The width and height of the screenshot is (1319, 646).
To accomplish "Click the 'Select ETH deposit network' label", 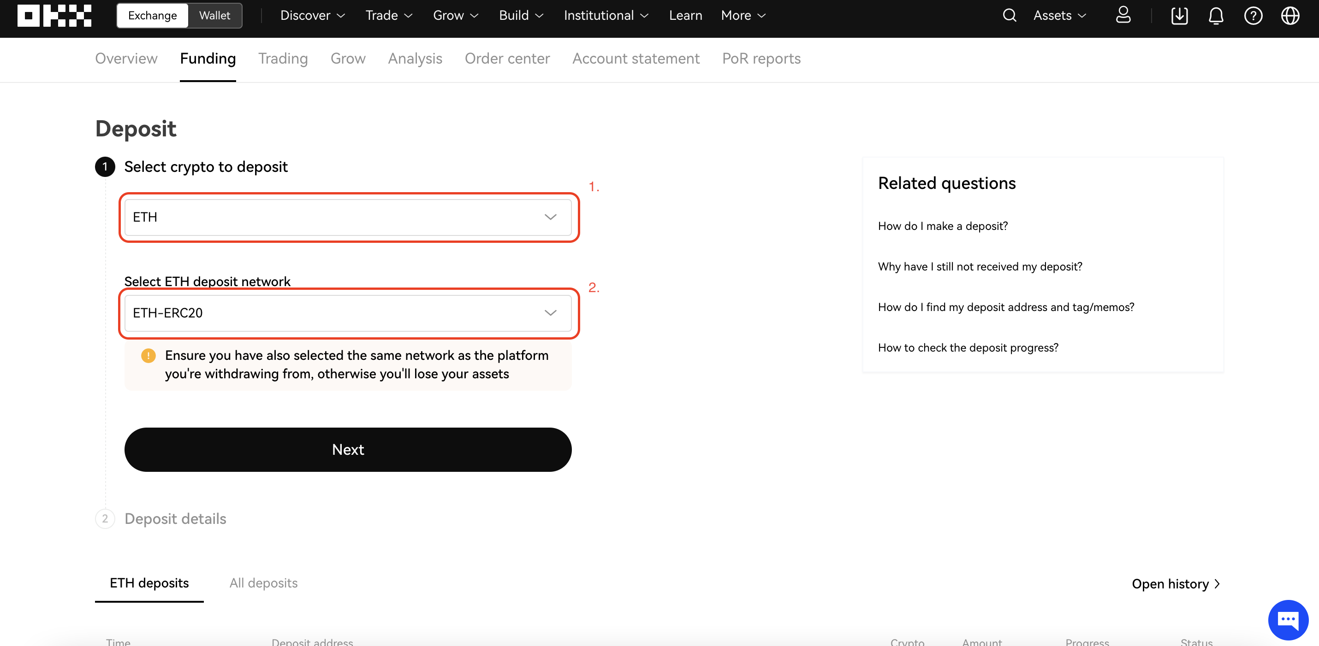I will (x=208, y=282).
